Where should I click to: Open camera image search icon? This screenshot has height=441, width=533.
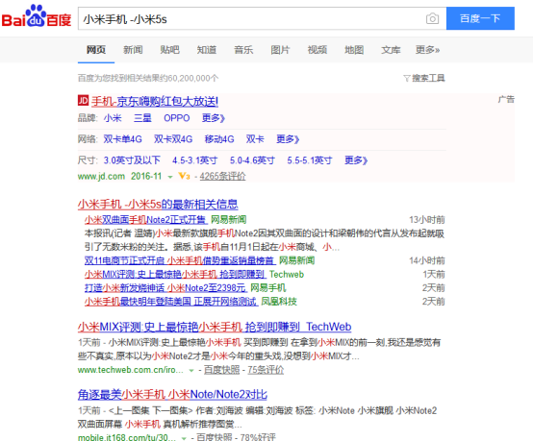432,18
